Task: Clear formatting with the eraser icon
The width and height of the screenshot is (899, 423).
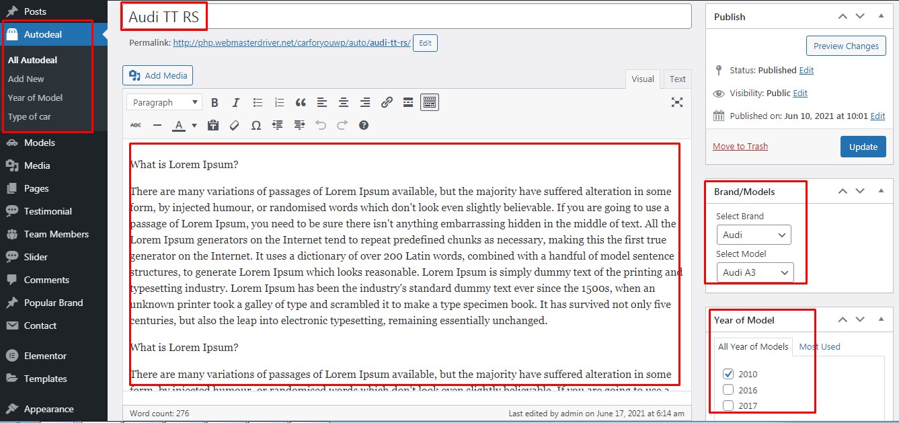Action: point(235,125)
